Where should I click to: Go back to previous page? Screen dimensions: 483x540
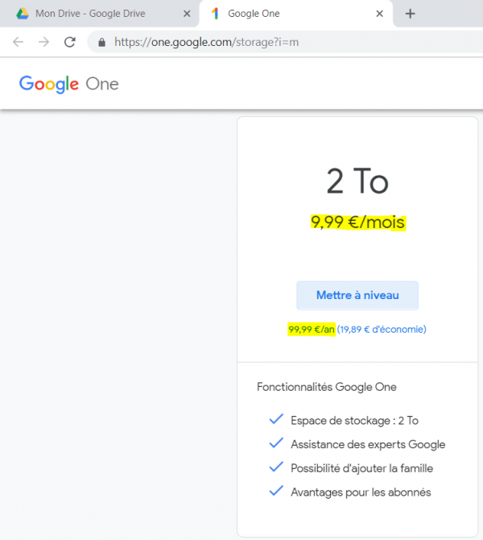pyautogui.click(x=18, y=42)
